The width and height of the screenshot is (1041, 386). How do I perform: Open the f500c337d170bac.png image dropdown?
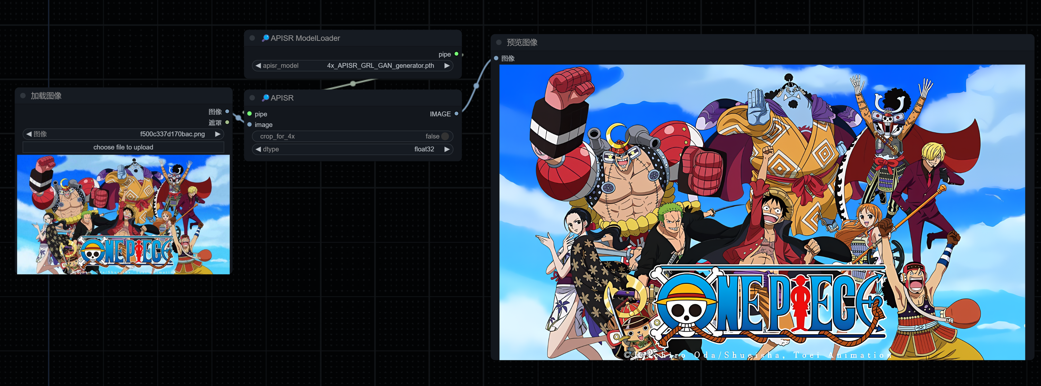[172, 134]
